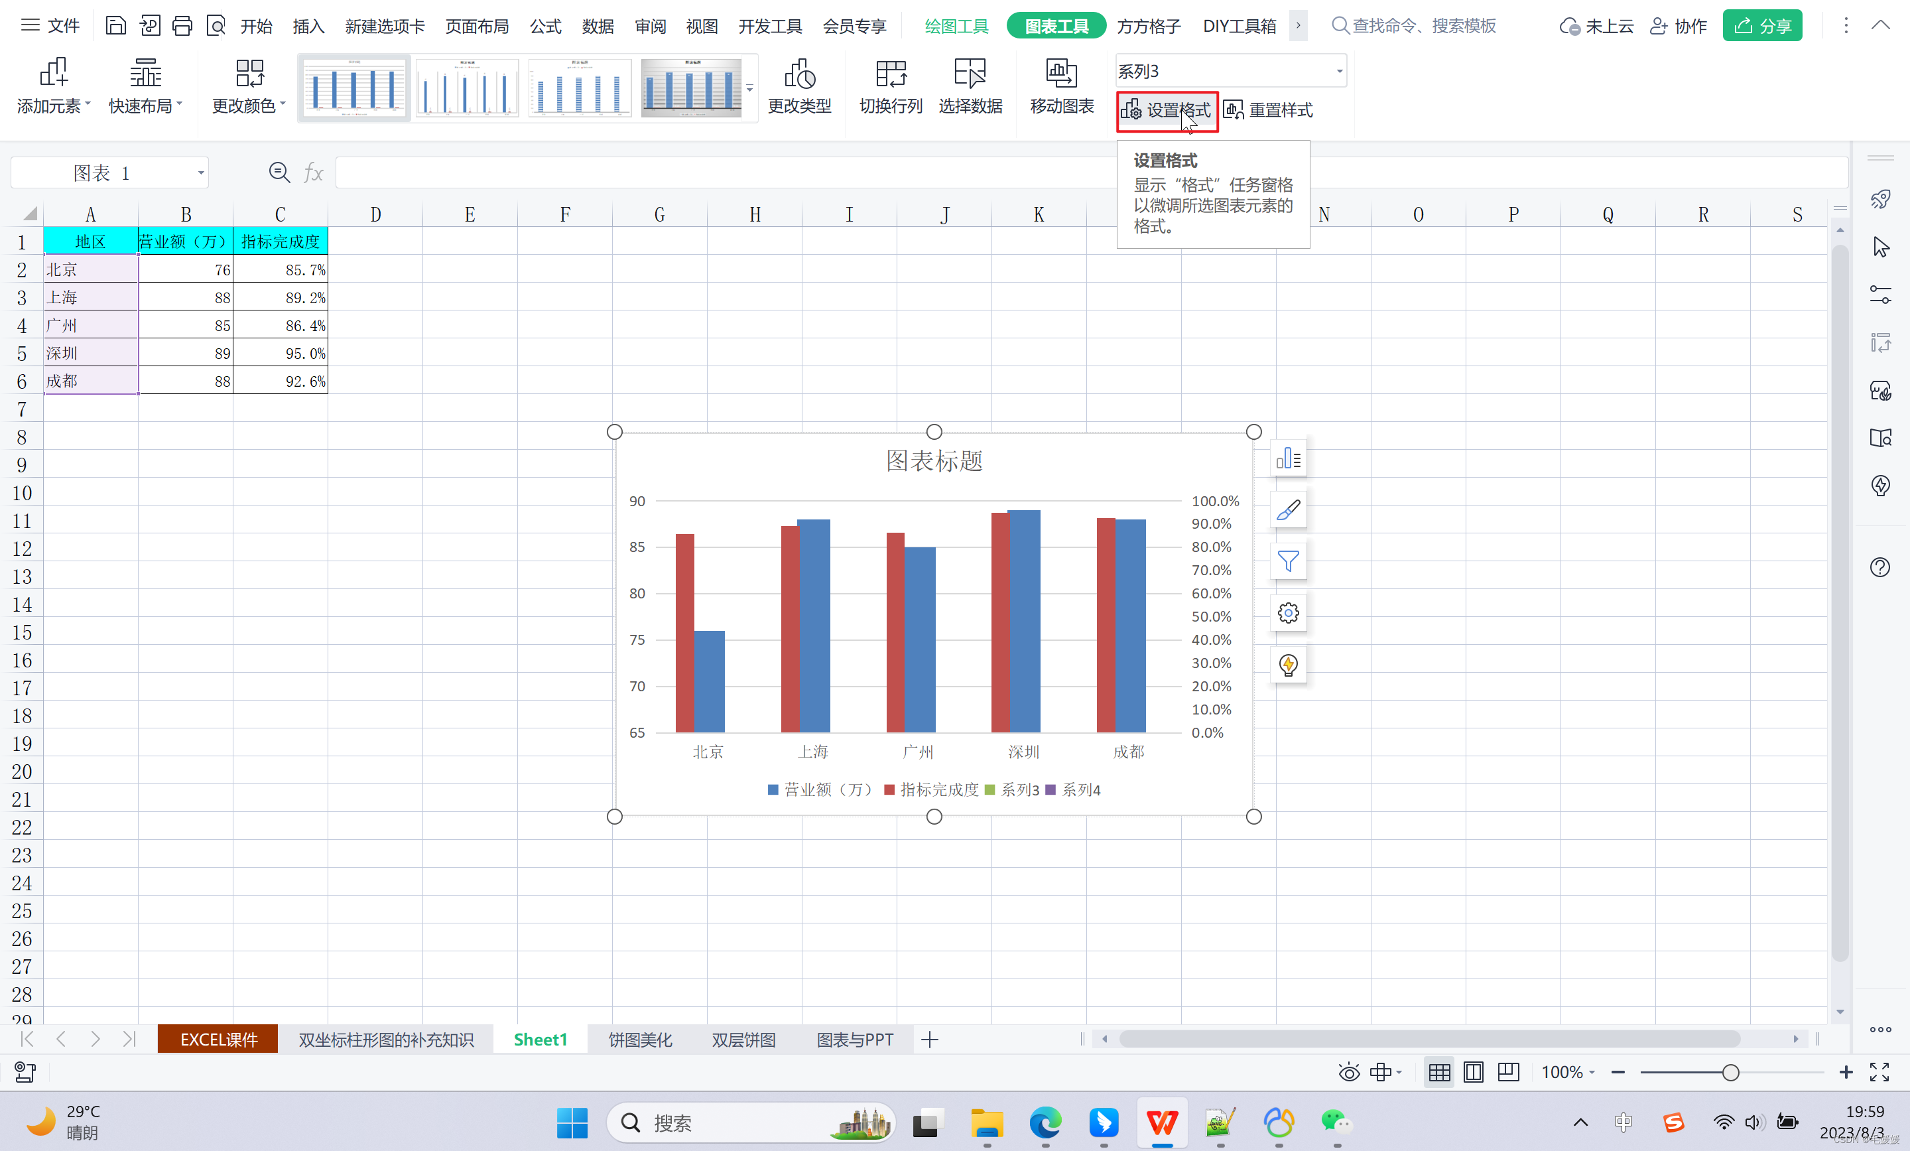Expand the chart styles gallery arrow
Image resolution: width=1910 pixels, height=1151 pixels.
[x=749, y=89]
